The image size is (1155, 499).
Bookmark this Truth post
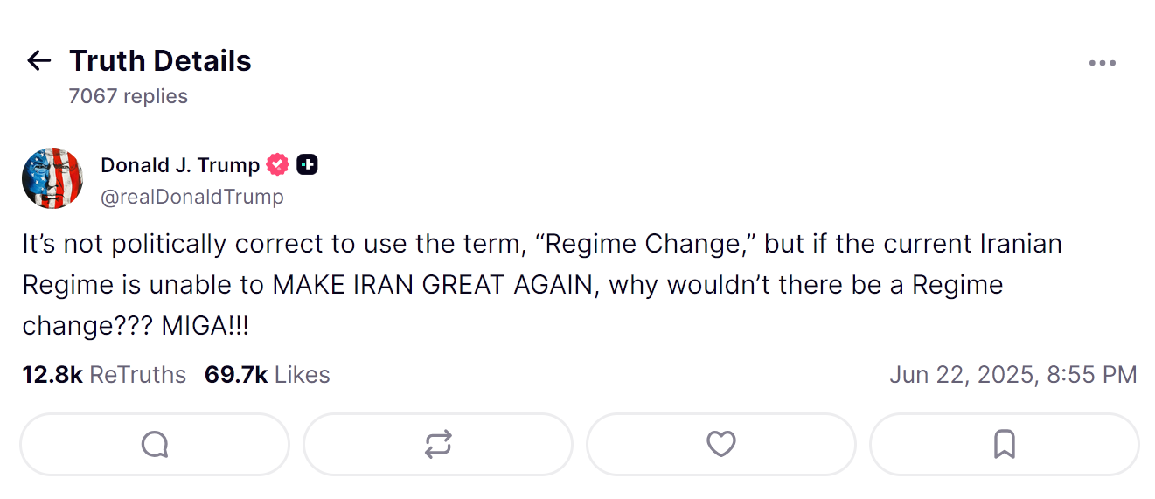click(x=1005, y=444)
